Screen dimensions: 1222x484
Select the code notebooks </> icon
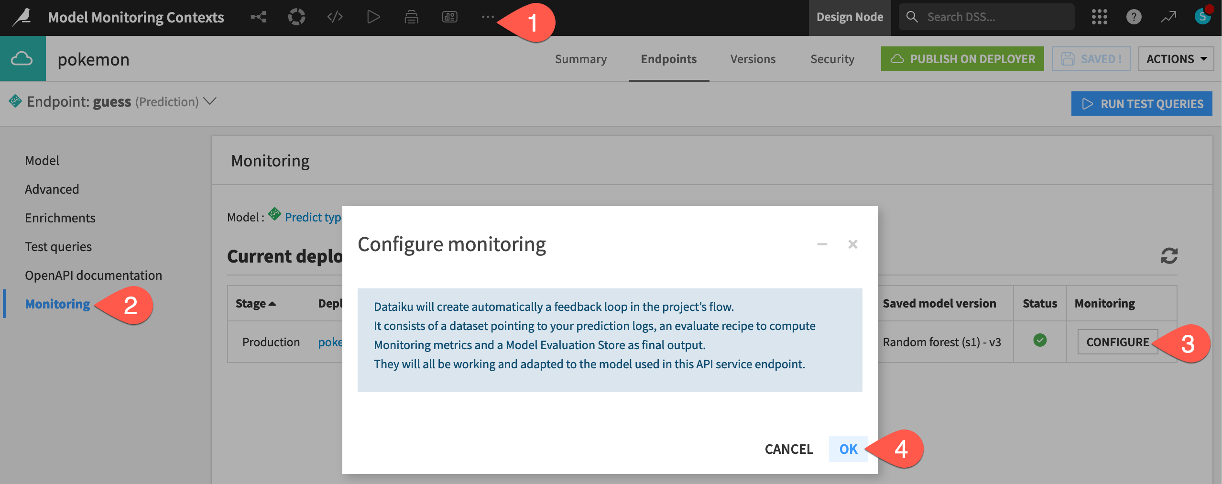(x=334, y=17)
